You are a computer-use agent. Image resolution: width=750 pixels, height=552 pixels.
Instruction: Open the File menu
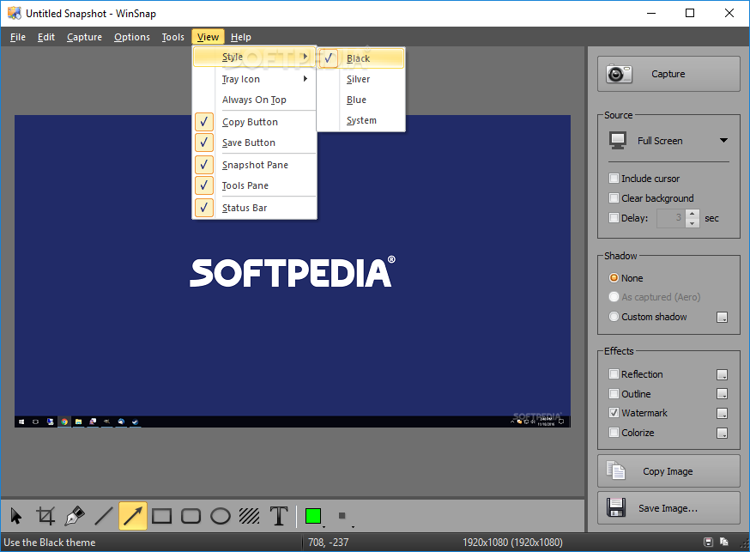coord(18,37)
